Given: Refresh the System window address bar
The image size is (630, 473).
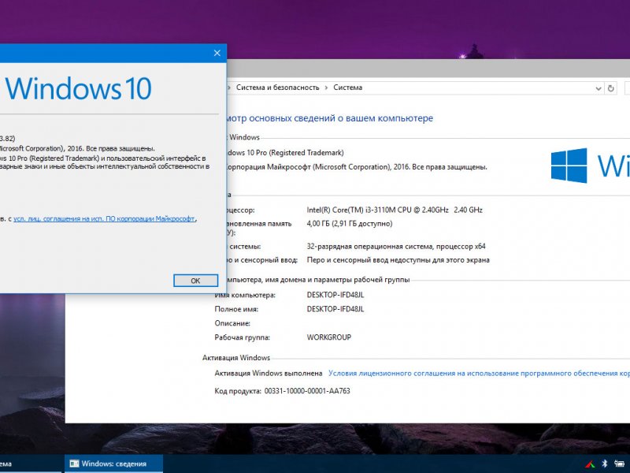Looking at the screenshot, I should (x=611, y=88).
